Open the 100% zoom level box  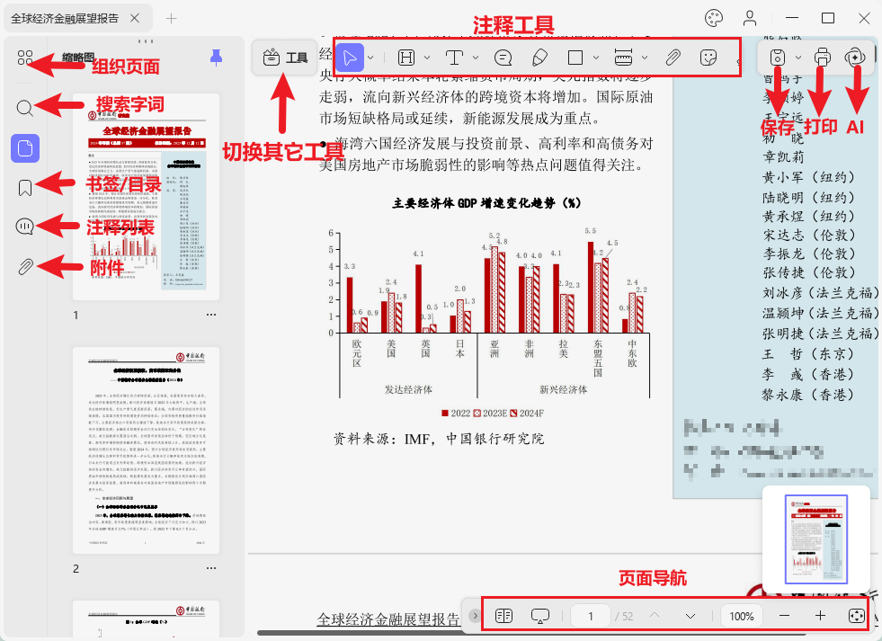pyautogui.click(x=742, y=616)
